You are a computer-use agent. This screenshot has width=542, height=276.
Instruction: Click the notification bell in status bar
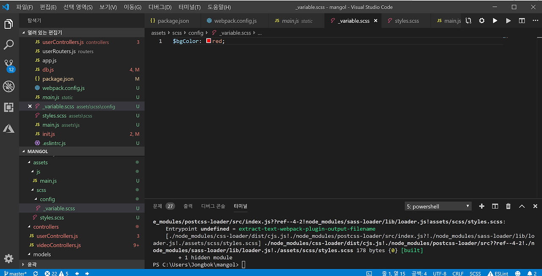(532, 273)
